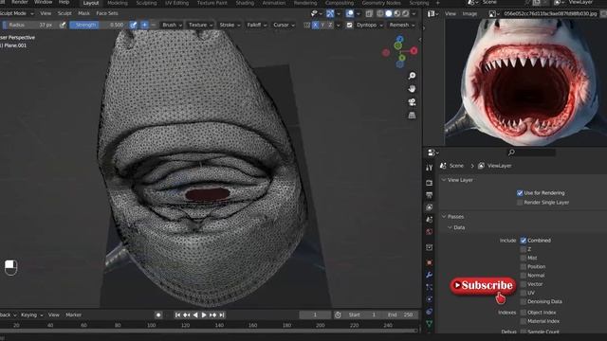Switch to the Layout workspace tab

91,3
